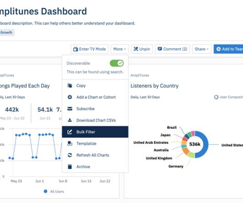The height and width of the screenshot is (203, 243).
Task: Collapse the More dropdown
Action: (119, 49)
